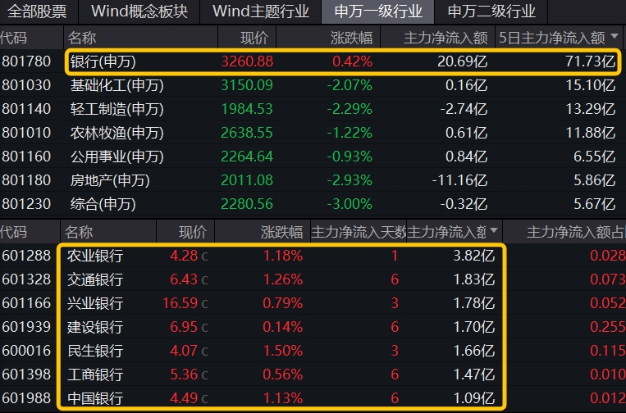Open the Wind概念板块 tab
This screenshot has height=413, width=626.
coord(139,11)
